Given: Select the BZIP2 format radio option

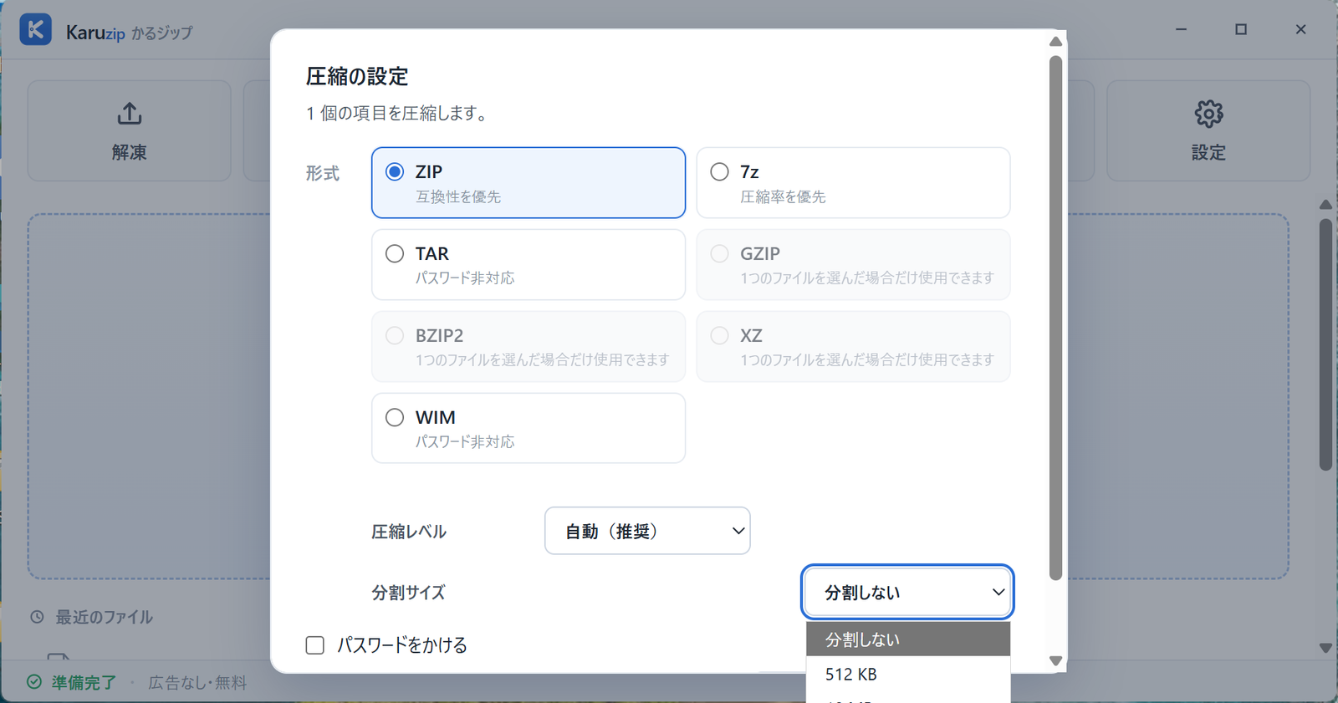Looking at the screenshot, I should (x=395, y=335).
